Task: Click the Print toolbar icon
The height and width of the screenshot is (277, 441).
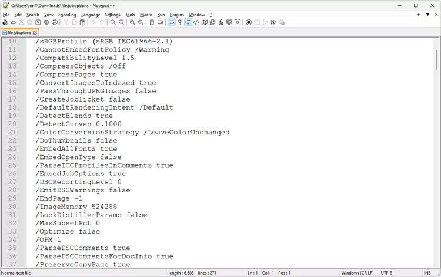Action: pyautogui.click(x=55, y=22)
